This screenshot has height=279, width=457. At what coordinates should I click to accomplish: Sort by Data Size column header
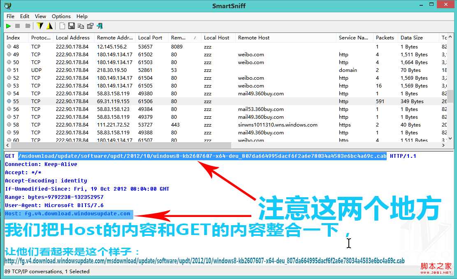point(418,37)
